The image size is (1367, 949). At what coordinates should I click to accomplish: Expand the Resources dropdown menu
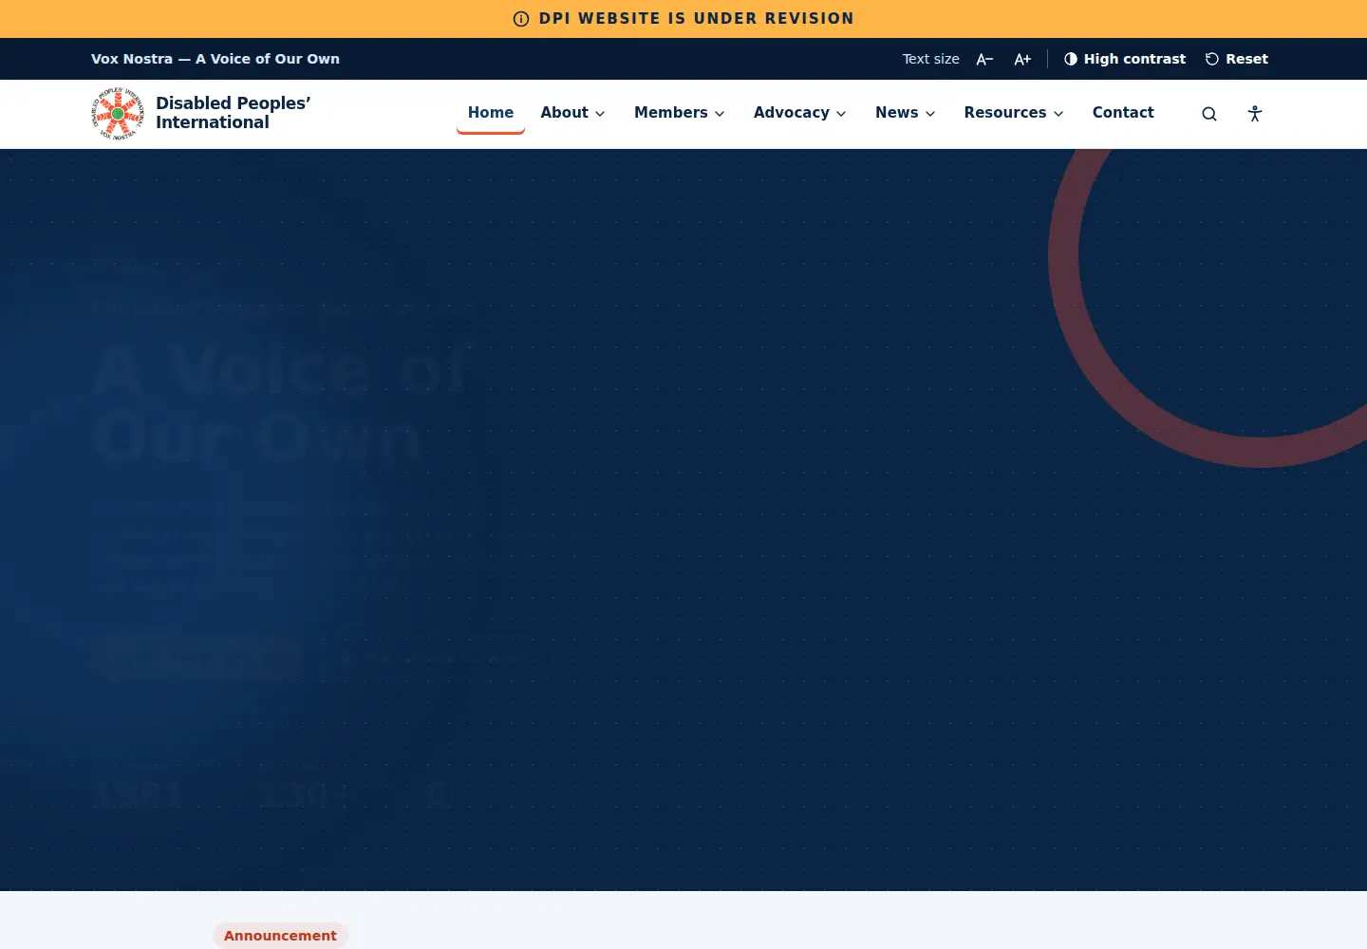click(x=1013, y=113)
